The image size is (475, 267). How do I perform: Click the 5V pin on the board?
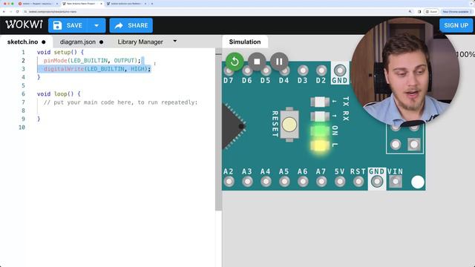340,182
